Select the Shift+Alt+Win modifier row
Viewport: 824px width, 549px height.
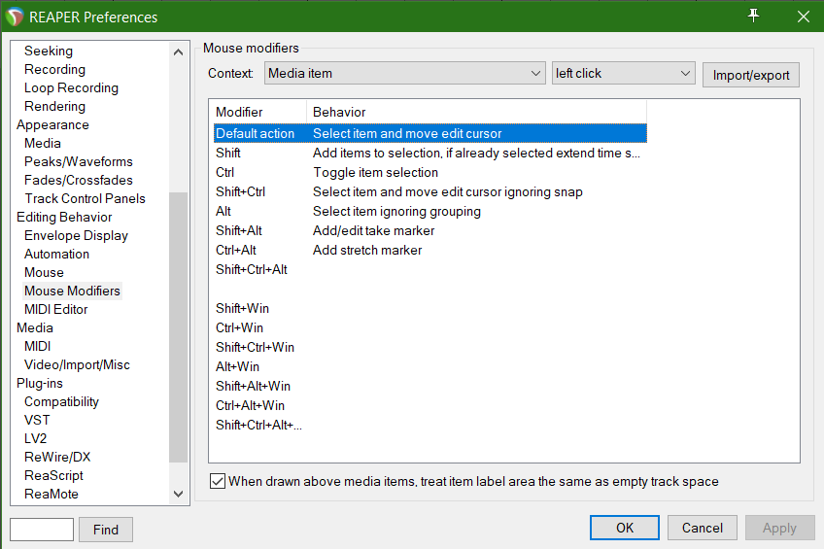click(429, 386)
